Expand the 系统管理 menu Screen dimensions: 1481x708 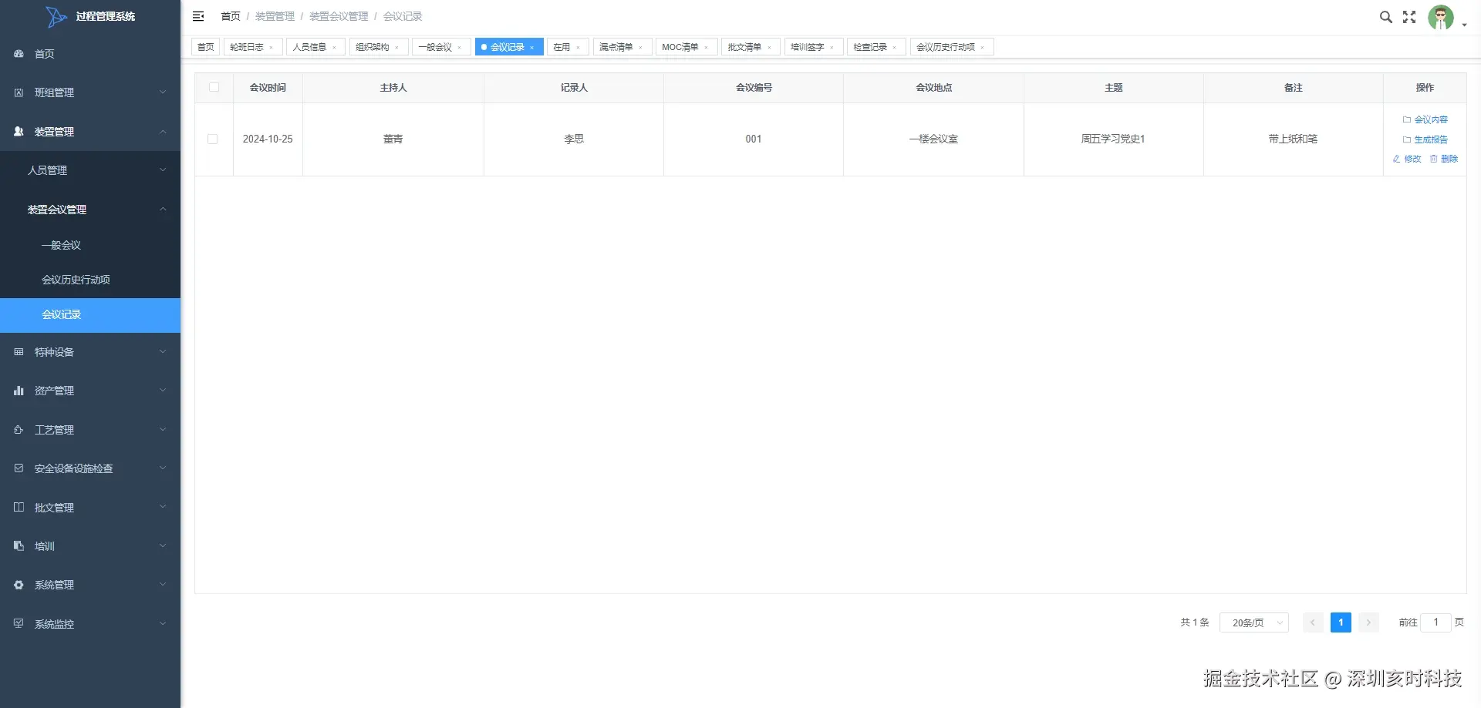pyautogui.click(x=163, y=585)
